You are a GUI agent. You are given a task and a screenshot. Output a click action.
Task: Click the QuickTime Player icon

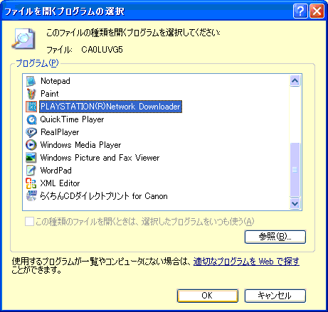tap(31, 119)
